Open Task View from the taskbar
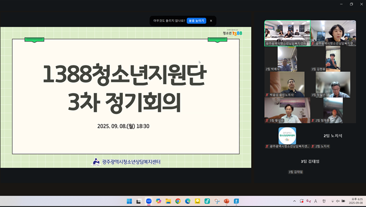This screenshot has height=207, width=366. point(139,201)
